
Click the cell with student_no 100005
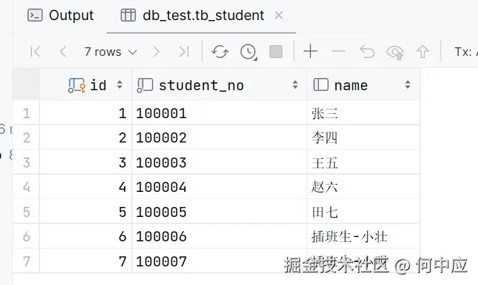(x=219, y=212)
